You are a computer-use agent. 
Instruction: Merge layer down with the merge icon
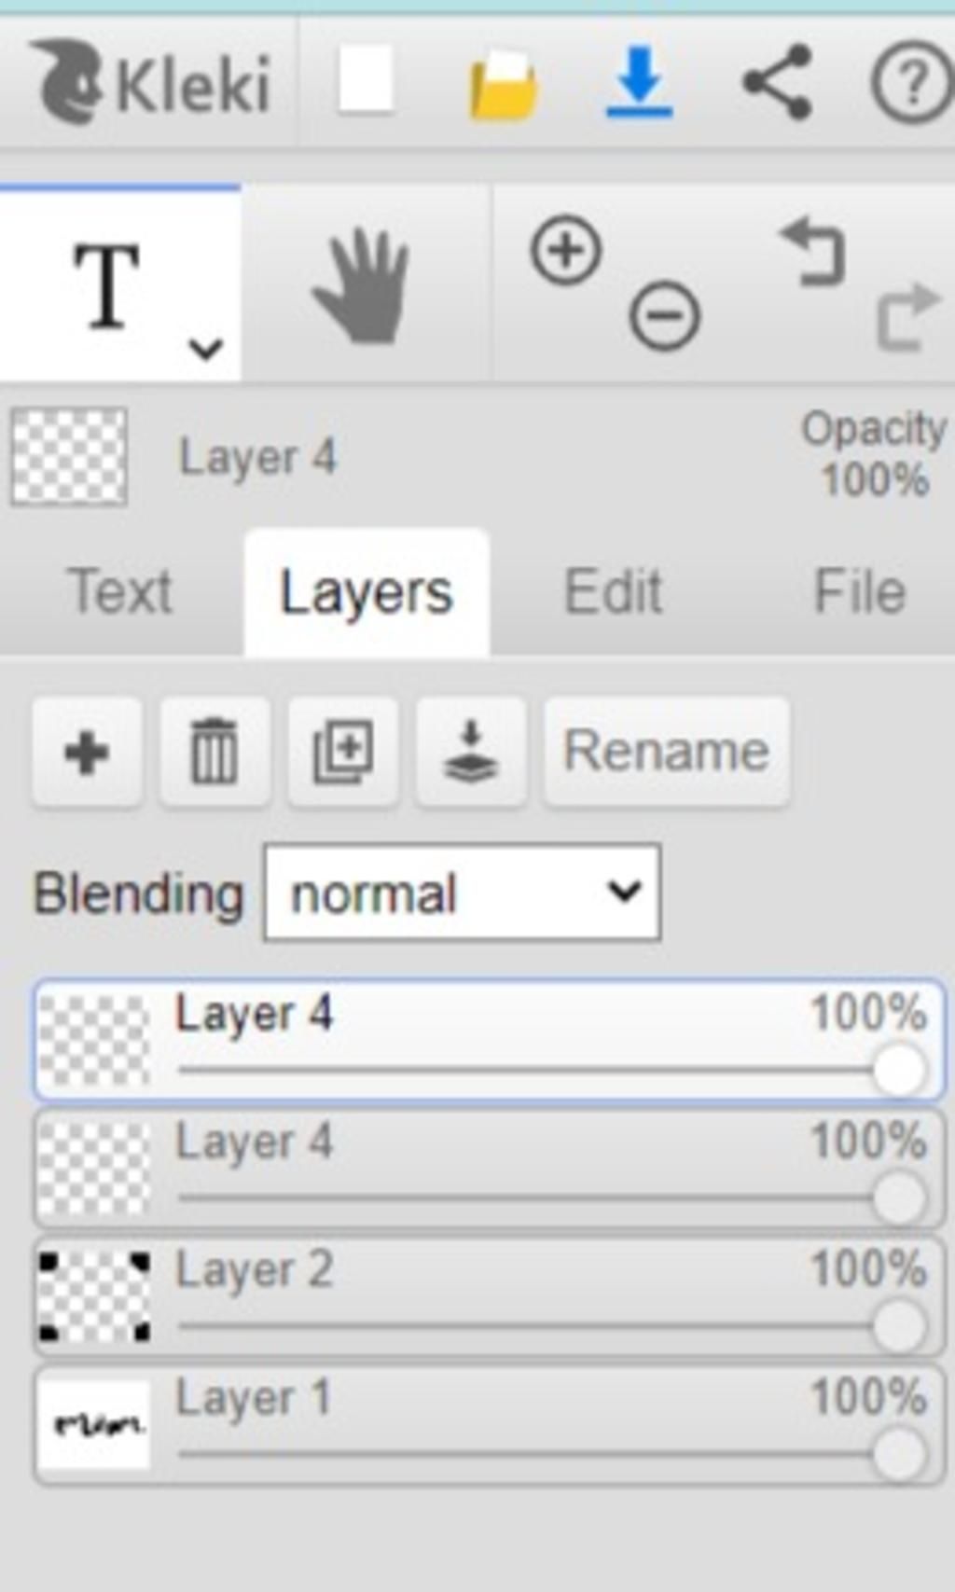point(470,752)
